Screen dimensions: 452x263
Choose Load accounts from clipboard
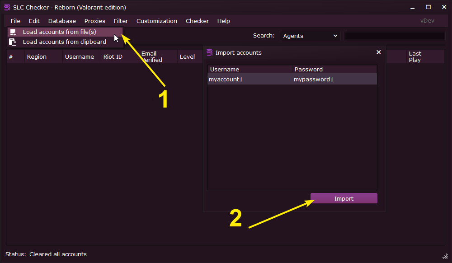click(65, 42)
